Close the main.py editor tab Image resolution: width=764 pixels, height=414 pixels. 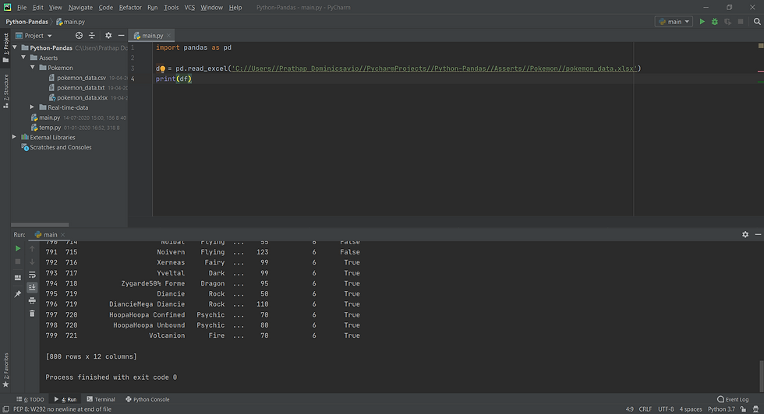pyautogui.click(x=168, y=36)
